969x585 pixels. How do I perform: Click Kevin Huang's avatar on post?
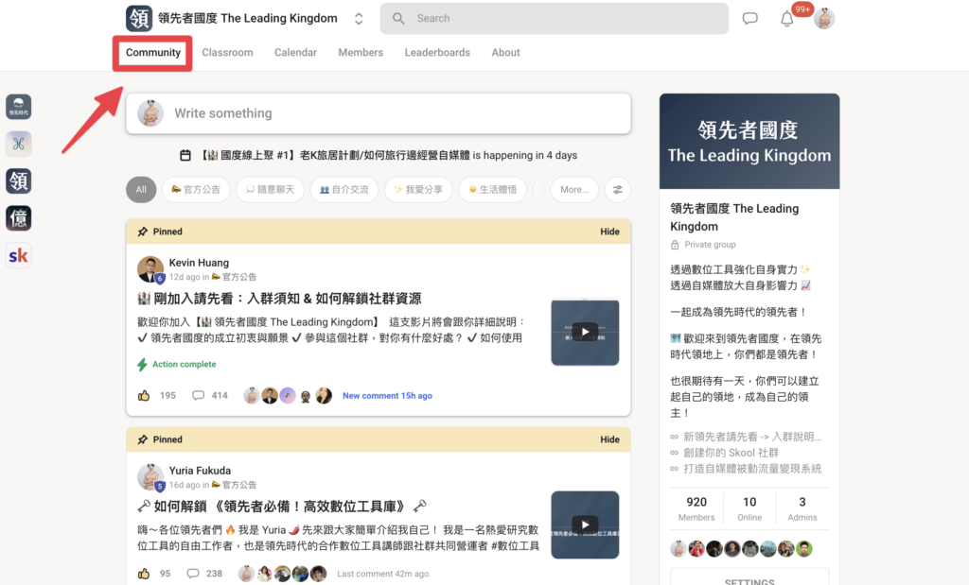coord(150,269)
